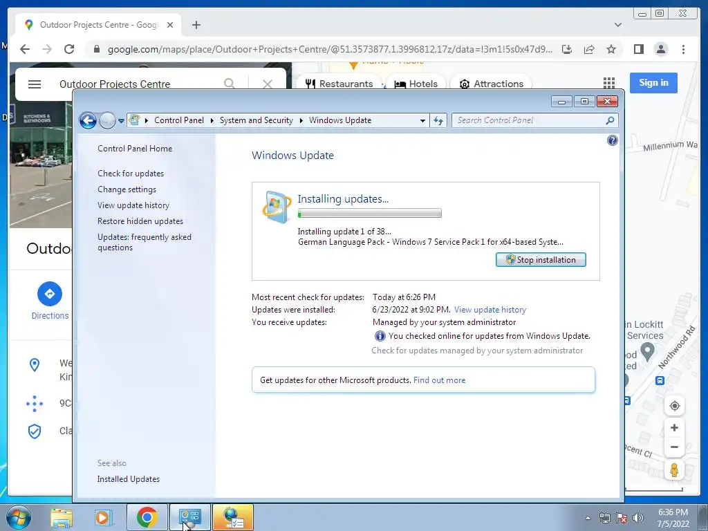This screenshot has width=708, height=531.
Task: Click the install app icon in Chrome address bar
Action: click(567, 49)
